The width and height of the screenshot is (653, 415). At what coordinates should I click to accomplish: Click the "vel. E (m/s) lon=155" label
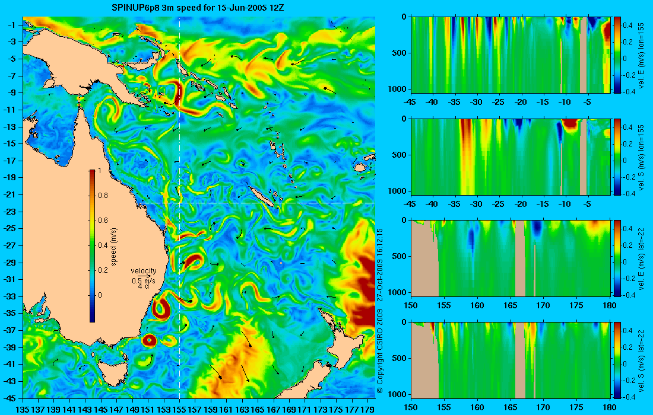click(x=642, y=55)
